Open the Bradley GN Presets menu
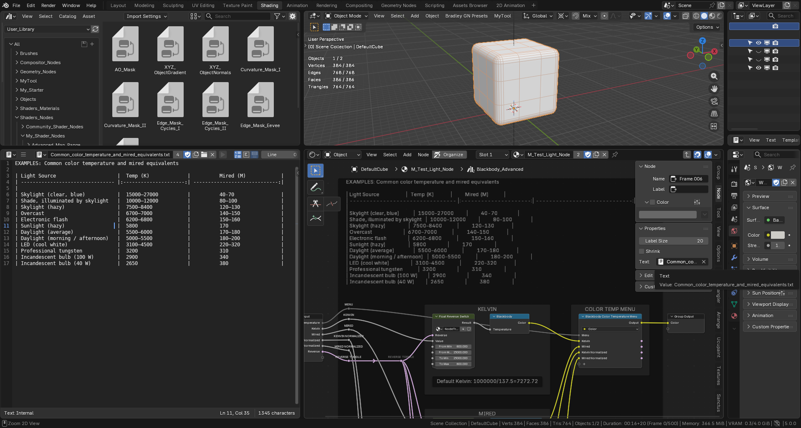 tap(466, 16)
